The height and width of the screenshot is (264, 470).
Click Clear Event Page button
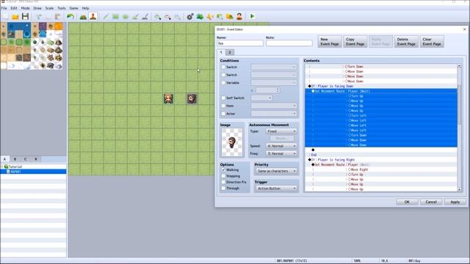click(432, 42)
